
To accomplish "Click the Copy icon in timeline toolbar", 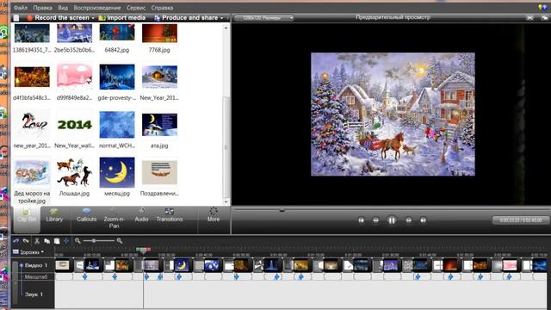I will (x=46, y=241).
